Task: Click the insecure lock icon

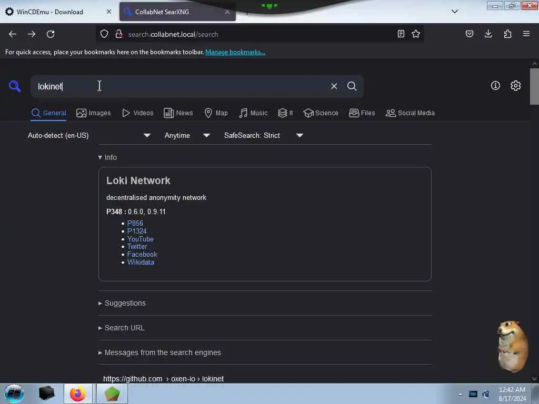Action: click(x=119, y=34)
